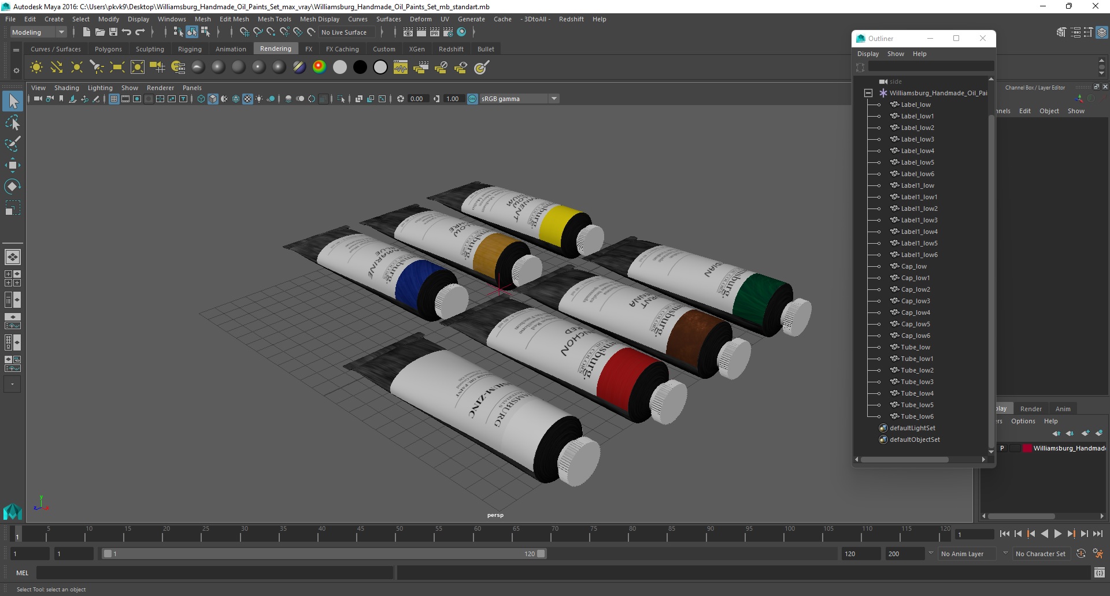Toggle auto keyframe icon
The width and height of the screenshot is (1110, 596).
point(1081,554)
